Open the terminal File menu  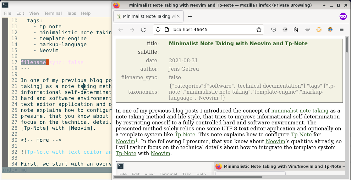(8, 13)
